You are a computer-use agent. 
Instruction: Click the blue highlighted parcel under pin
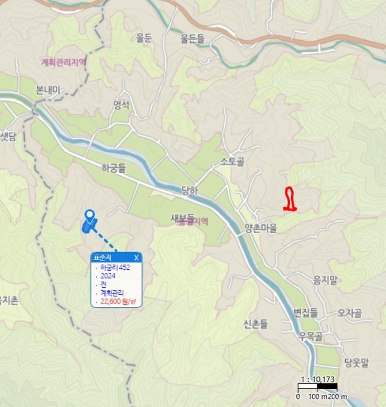pos(88,227)
